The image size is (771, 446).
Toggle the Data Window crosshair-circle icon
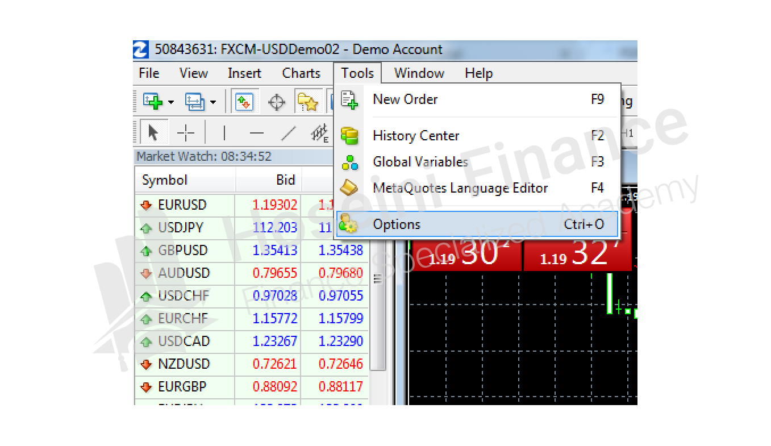tap(277, 102)
